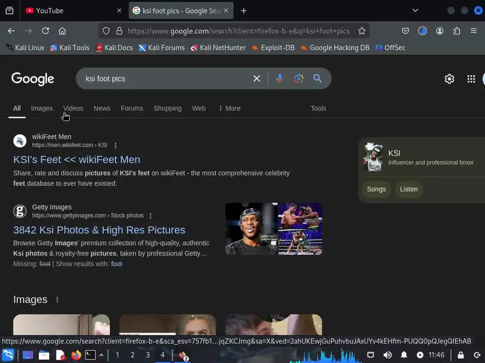The height and width of the screenshot is (363, 485).
Task: Click the site security padlock icon
Action: click(x=119, y=31)
